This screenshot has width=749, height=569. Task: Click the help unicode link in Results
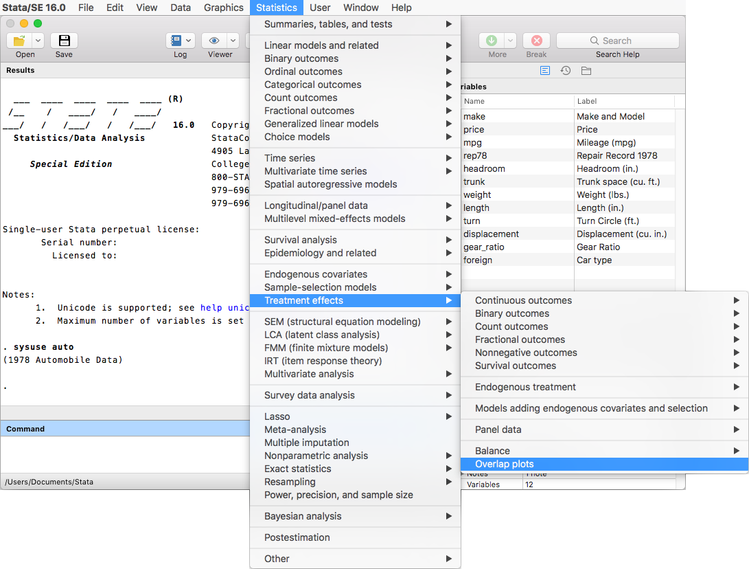pyautogui.click(x=224, y=308)
